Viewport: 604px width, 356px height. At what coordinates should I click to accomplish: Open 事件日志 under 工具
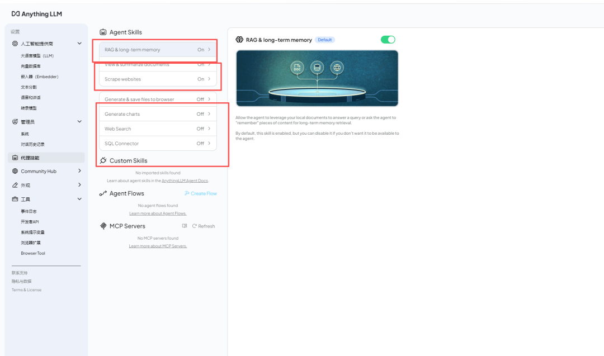29,211
